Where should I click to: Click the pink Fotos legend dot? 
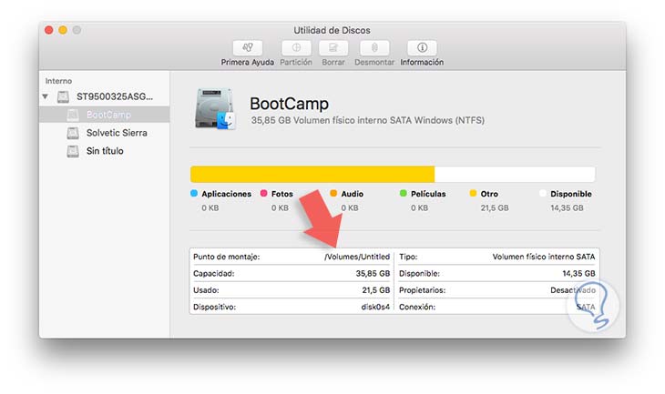(264, 193)
